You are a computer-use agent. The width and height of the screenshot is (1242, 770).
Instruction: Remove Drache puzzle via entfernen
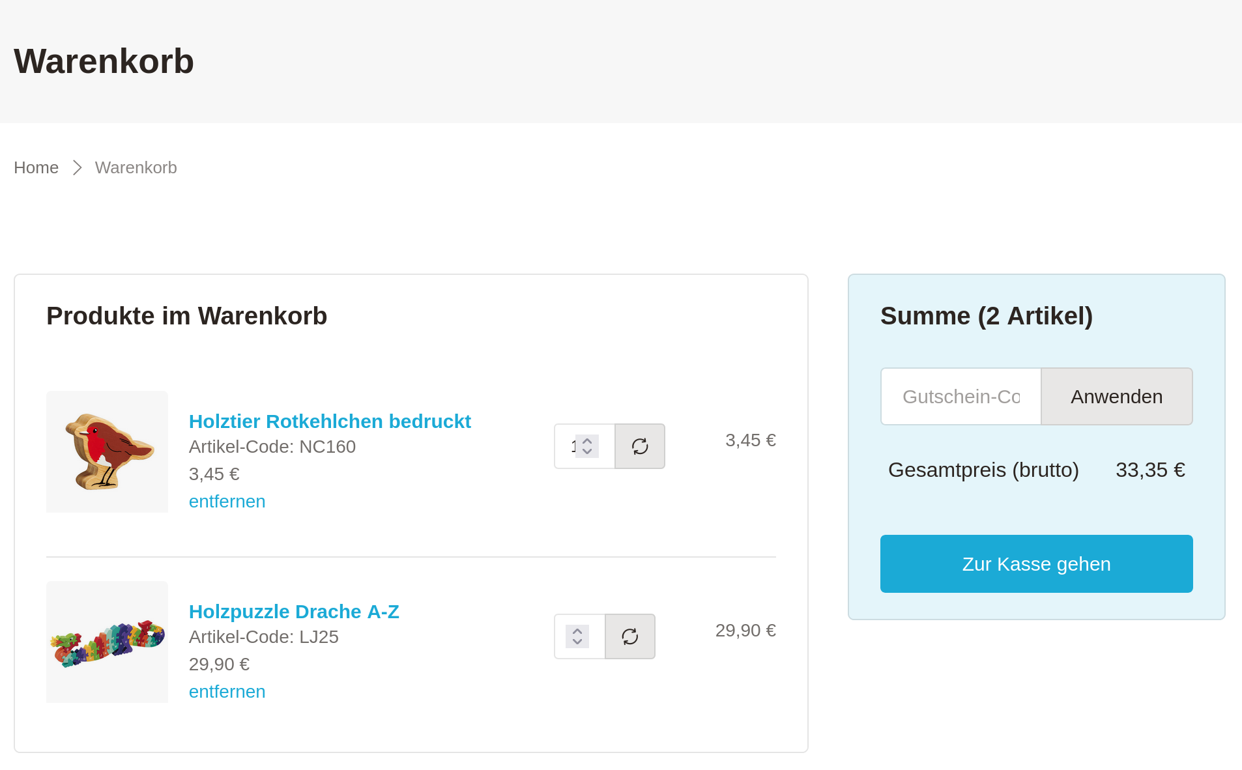[x=227, y=692]
